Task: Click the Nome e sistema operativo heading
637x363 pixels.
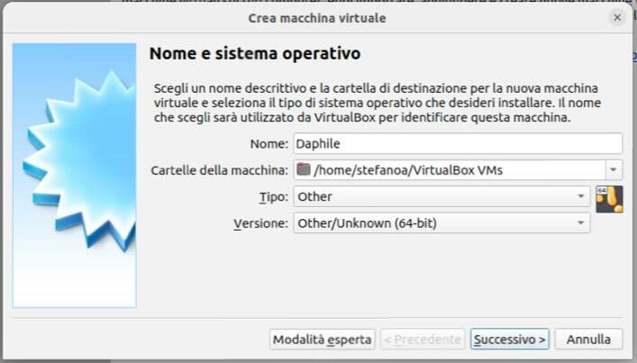Action: (x=255, y=54)
